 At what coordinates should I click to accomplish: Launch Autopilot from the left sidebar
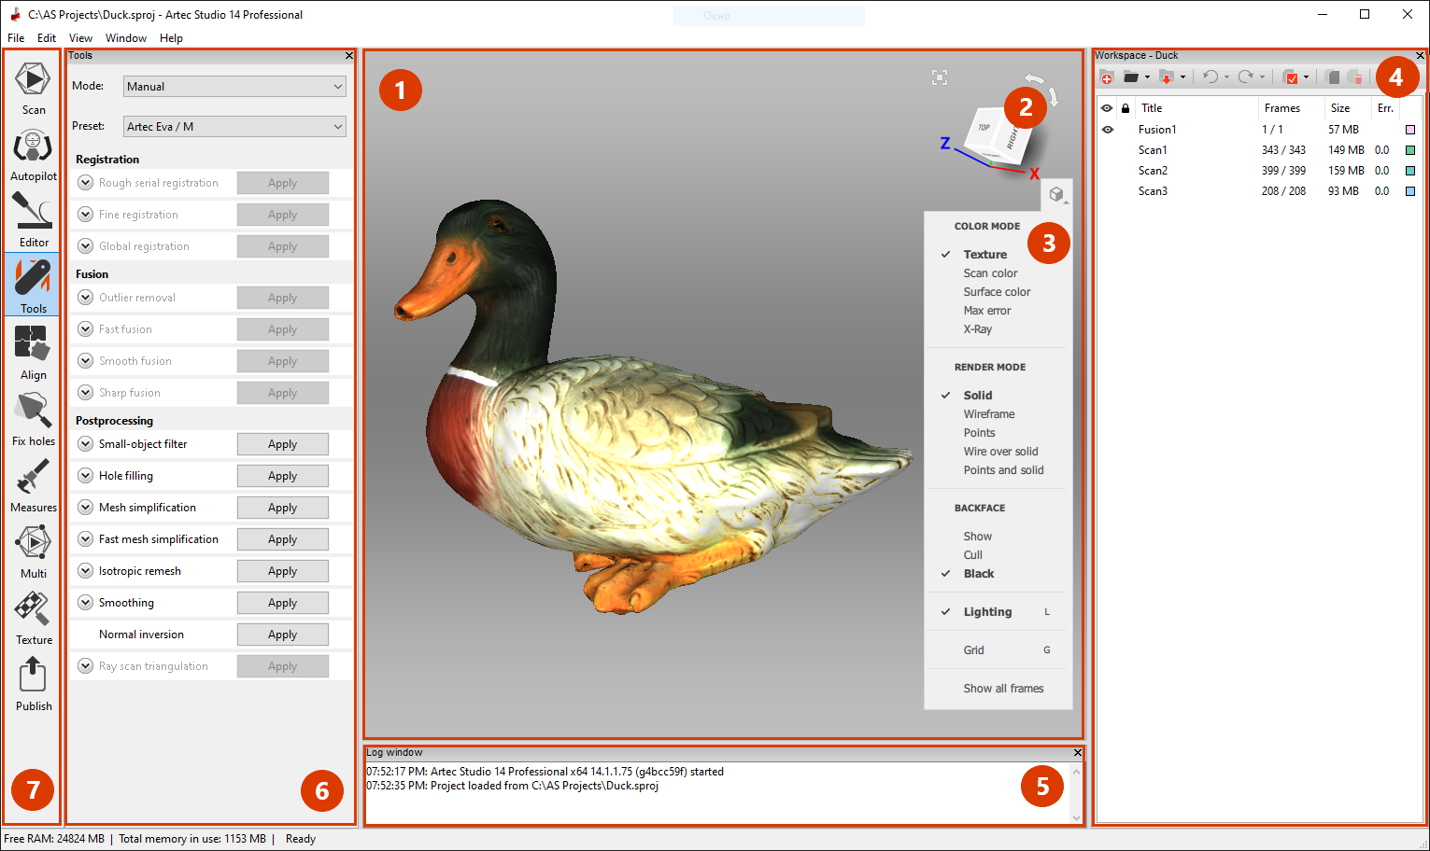(33, 153)
